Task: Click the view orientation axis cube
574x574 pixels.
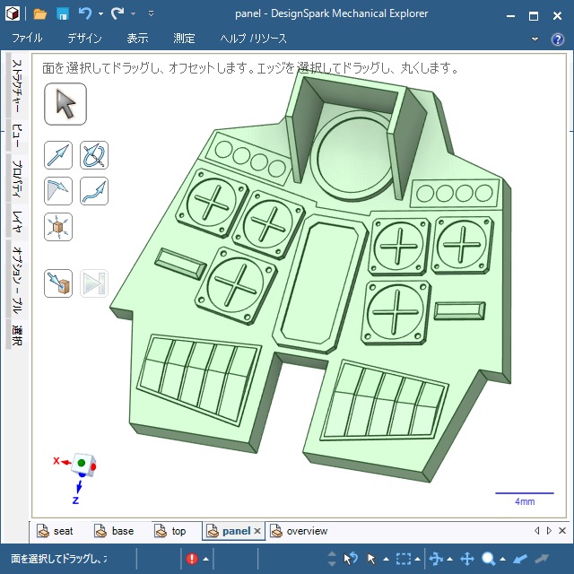Action: [82, 464]
